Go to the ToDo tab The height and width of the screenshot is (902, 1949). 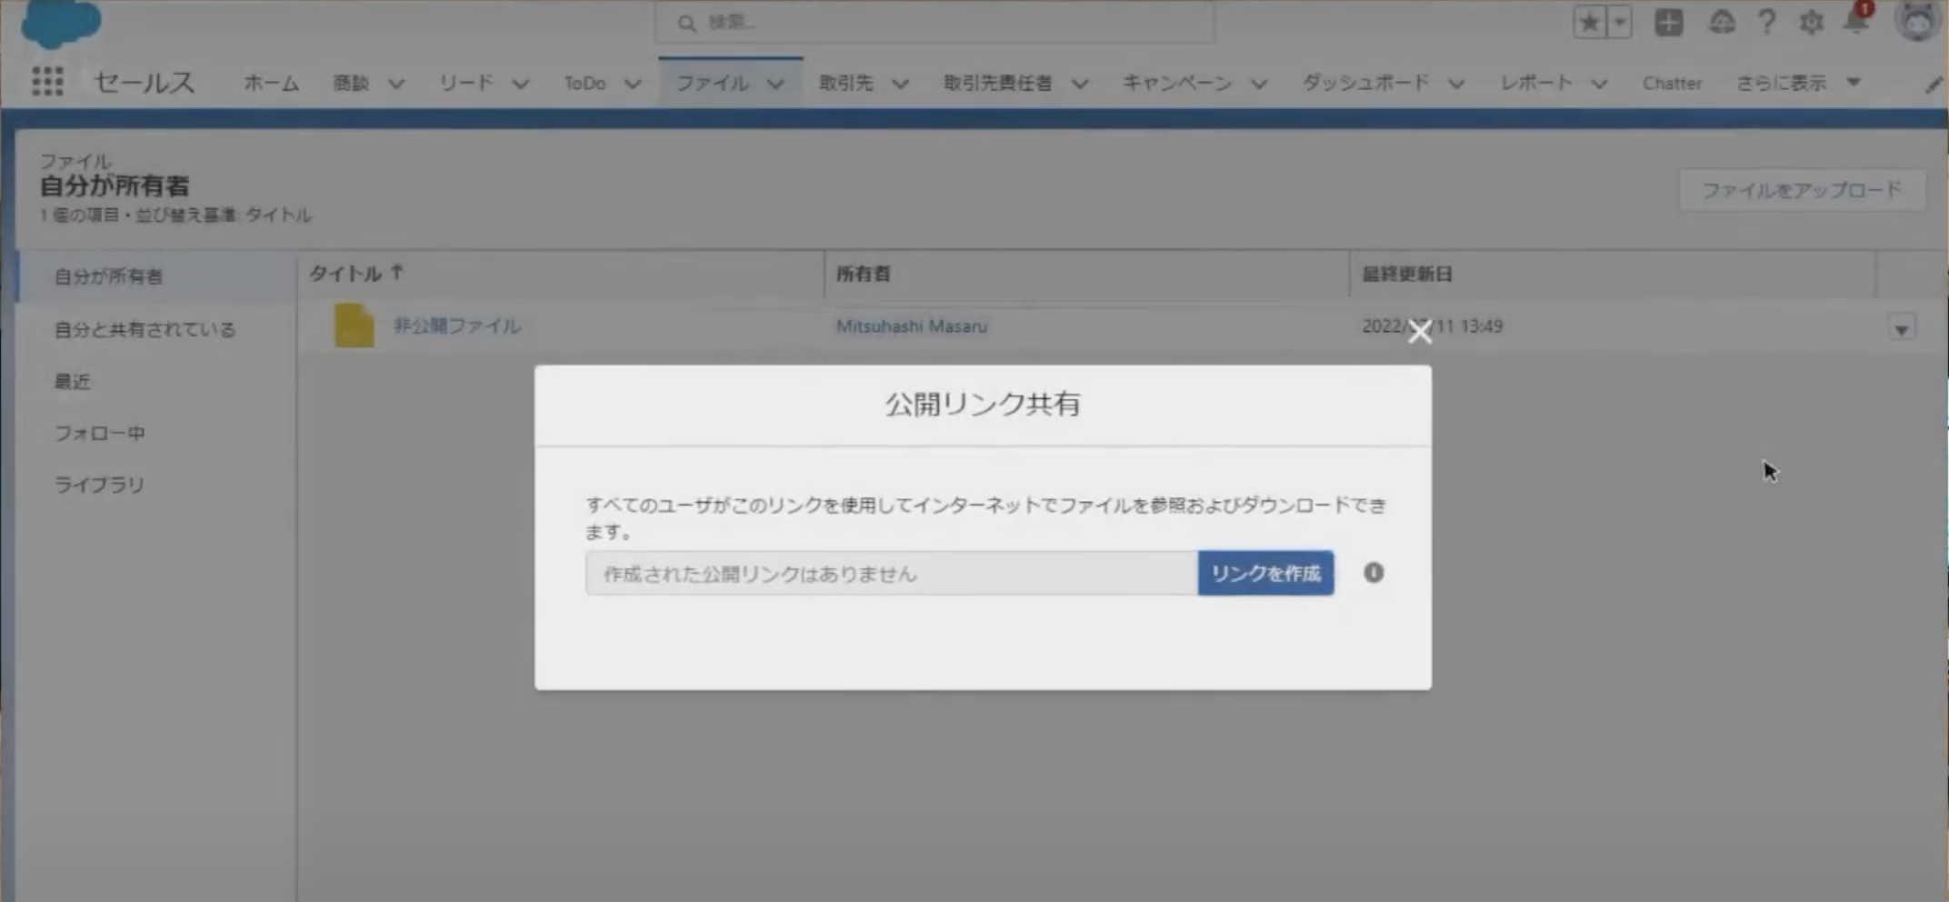tap(585, 83)
